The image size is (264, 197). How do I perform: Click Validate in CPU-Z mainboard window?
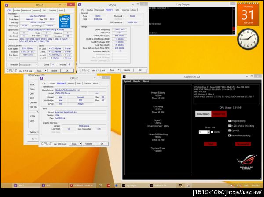[89, 144]
